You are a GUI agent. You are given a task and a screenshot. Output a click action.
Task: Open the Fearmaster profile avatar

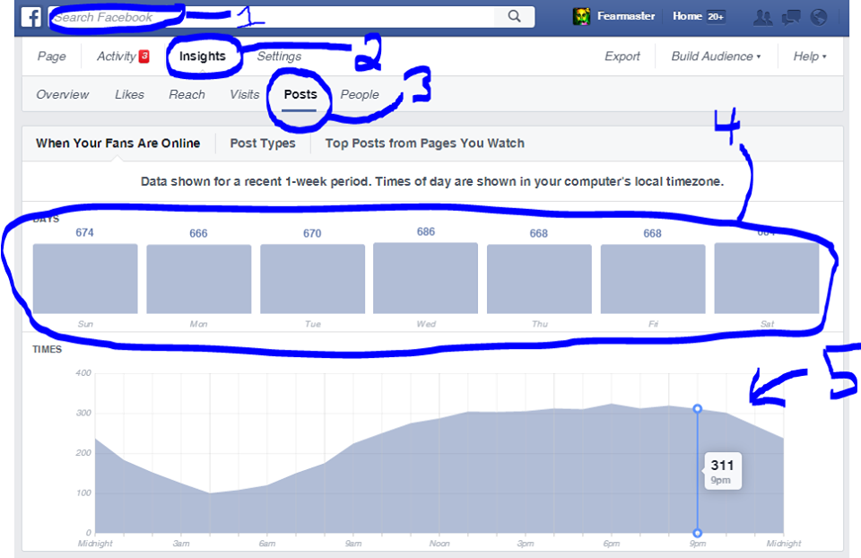(581, 16)
